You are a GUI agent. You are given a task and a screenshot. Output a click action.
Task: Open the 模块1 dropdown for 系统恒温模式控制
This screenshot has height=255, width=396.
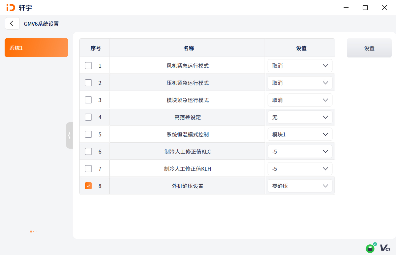point(300,134)
